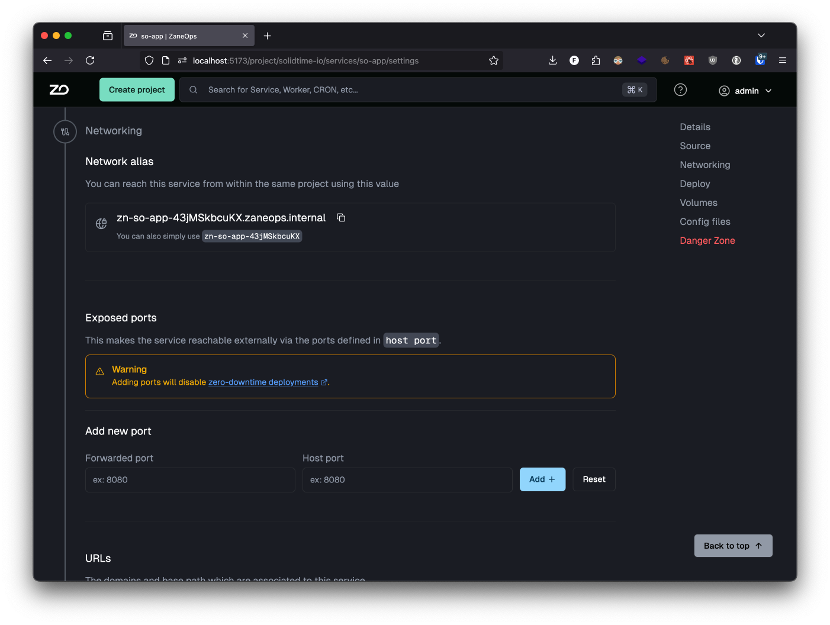The height and width of the screenshot is (625, 830).
Task: Click the shield tracking protection icon
Action: click(x=149, y=60)
